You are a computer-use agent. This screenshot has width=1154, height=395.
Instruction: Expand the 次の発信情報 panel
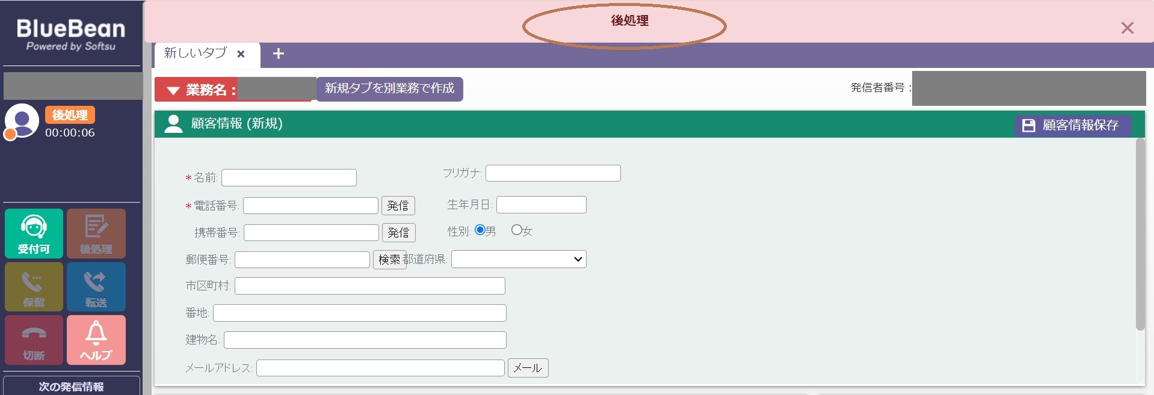[x=72, y=386]
